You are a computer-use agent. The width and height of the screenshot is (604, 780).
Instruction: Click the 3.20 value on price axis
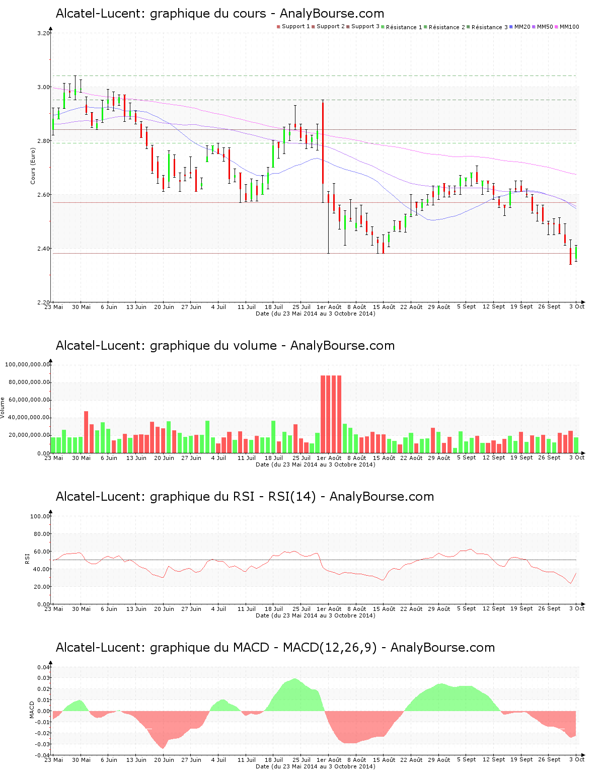click(x=44, y=33)
